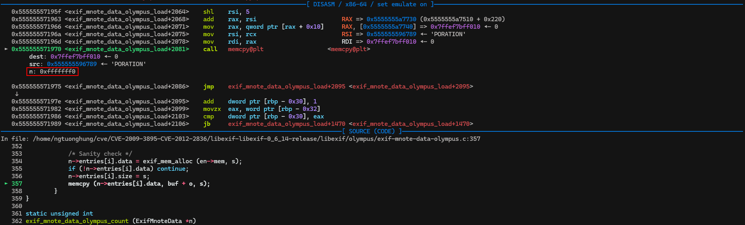Click the continue keyword on line 355

171,169
